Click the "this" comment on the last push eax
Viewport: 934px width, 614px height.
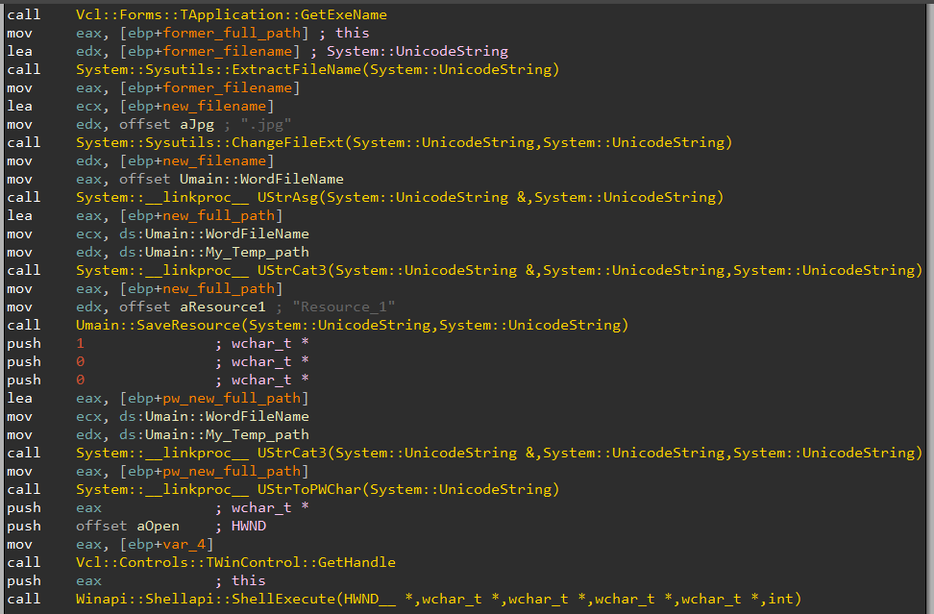coord(248,580)
